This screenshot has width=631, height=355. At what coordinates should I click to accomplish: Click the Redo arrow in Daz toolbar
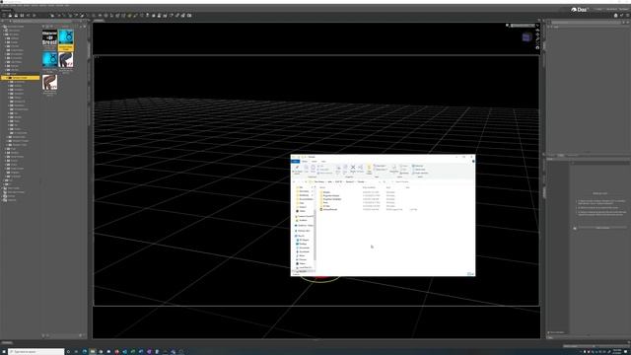tap(35, 16)
